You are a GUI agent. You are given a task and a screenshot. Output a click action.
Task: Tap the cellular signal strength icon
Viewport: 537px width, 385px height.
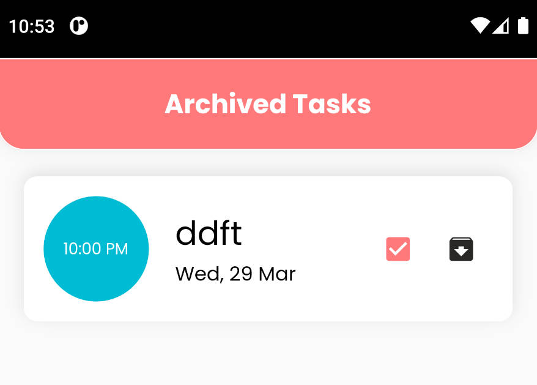pos(501,25)
